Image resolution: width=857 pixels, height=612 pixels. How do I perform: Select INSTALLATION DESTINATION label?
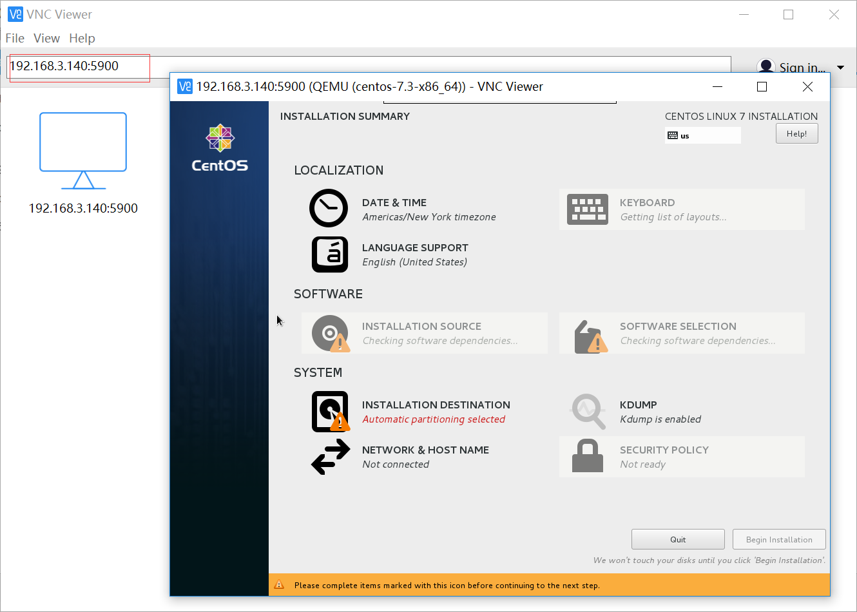point(436,405)
